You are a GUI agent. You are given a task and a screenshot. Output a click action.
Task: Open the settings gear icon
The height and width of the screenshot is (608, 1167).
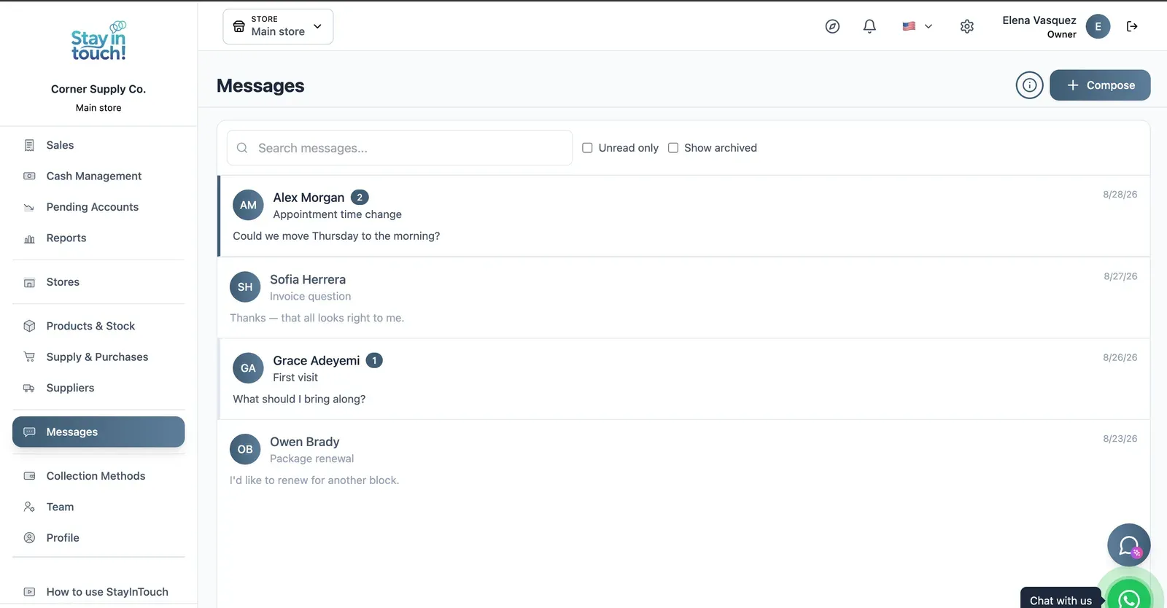(x=967, y=26)
